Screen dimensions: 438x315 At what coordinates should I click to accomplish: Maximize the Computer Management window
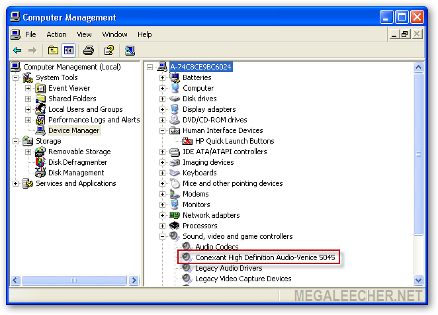(x=402, y=17)
